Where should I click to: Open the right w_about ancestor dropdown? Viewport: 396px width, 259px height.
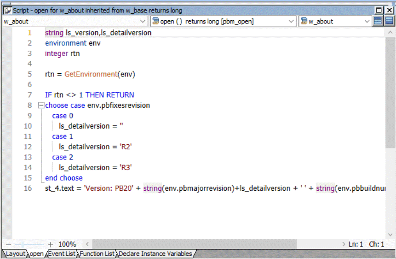tap(367, 21)
